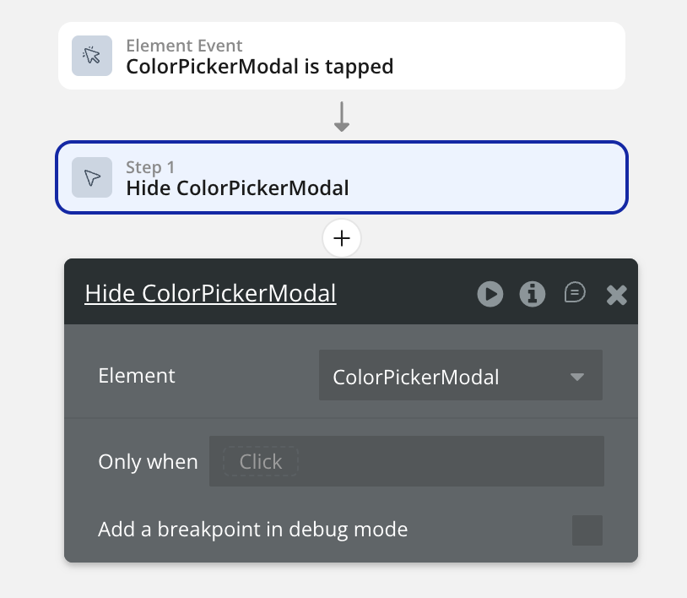This screenshot has height=598, width=687.
Task: Click the play icon in the panel header
Action: (490, 293)
